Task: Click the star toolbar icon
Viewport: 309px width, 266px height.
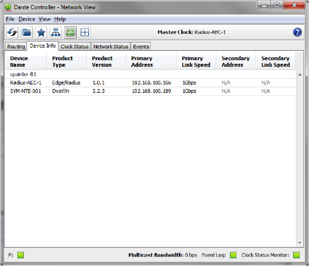Action: pyautogui.click(x=41, y=32)
